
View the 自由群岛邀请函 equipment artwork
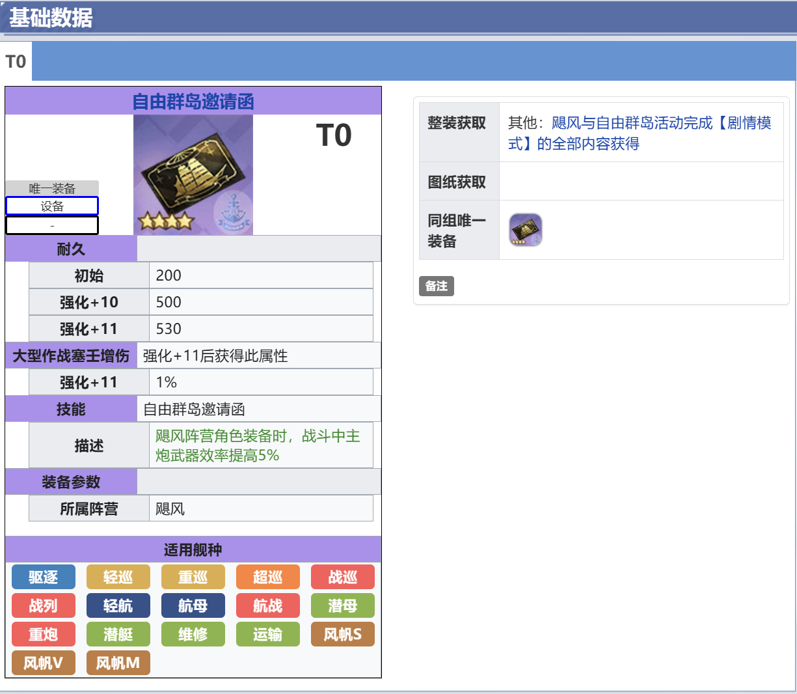(x=193, y=174)
